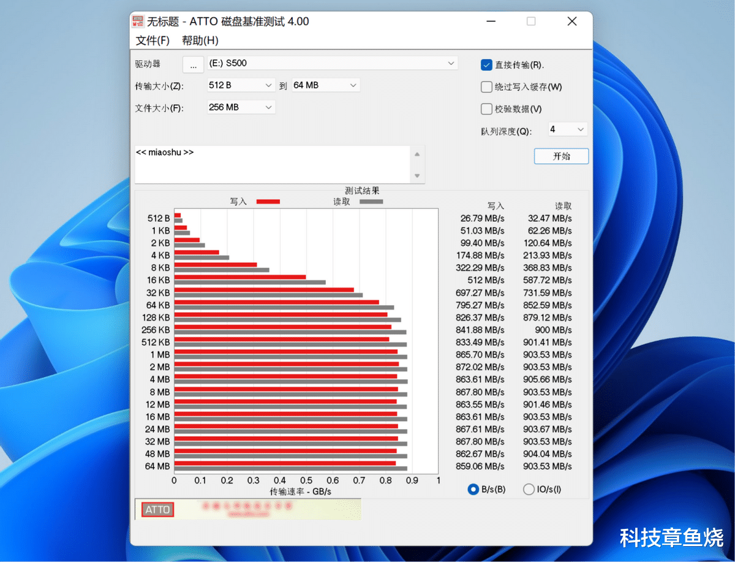The height and width of the screenshot is (562, 735).
Task: Expand the 64 MB transfer size dropdown
Action: point(326,85)
